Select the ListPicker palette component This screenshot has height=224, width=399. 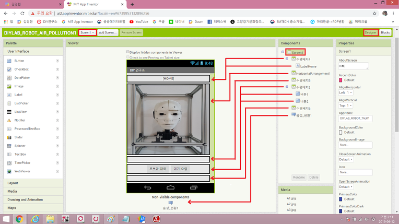click(21, 103)
